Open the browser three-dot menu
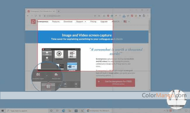 (148, 15)
